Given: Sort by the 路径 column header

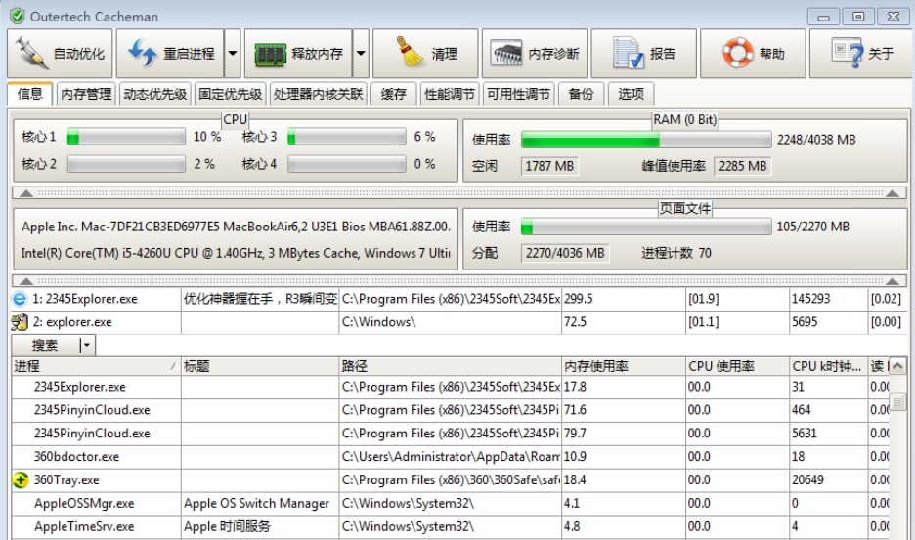Looking at the screenshot, I should pyautogui.click(x=450, y=366).
